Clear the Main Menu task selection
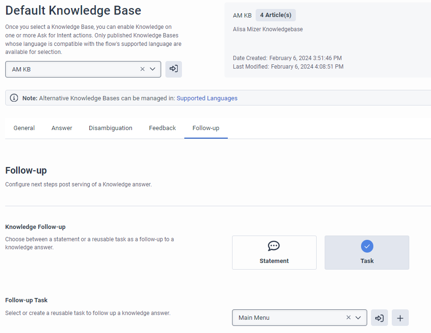The width and height of the screenshot is (431, 333). coord(348,318)
